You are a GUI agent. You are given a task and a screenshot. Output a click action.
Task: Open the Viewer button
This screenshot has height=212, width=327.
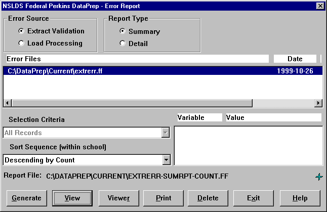(x=118, y=198)
